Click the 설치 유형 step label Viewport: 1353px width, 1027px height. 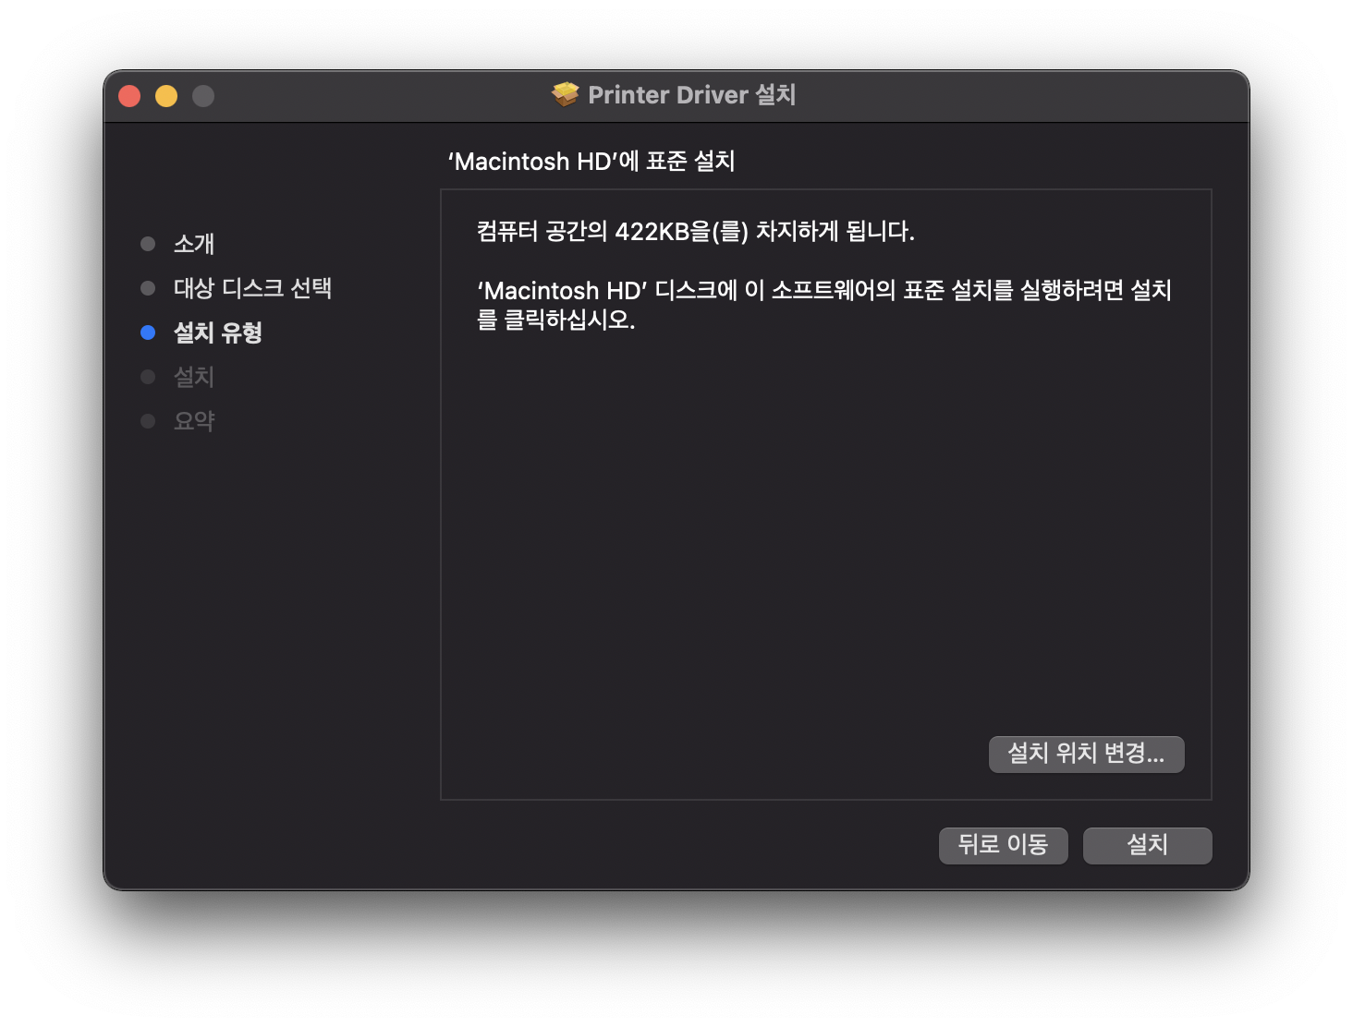tap(218, 332)
